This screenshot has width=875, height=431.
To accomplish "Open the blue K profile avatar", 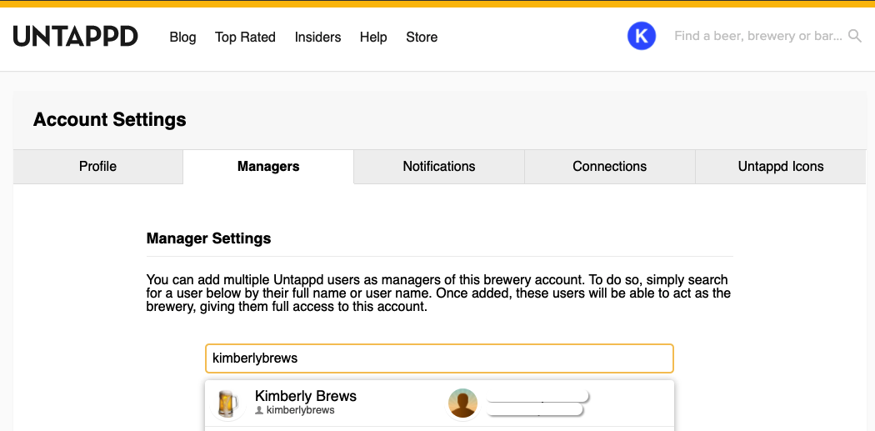I will click(x=641, y=36).
